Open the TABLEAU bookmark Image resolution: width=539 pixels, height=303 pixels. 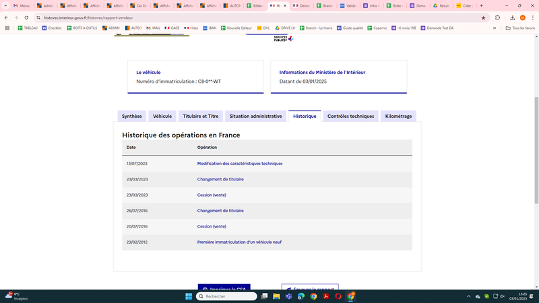click(28, 28)
